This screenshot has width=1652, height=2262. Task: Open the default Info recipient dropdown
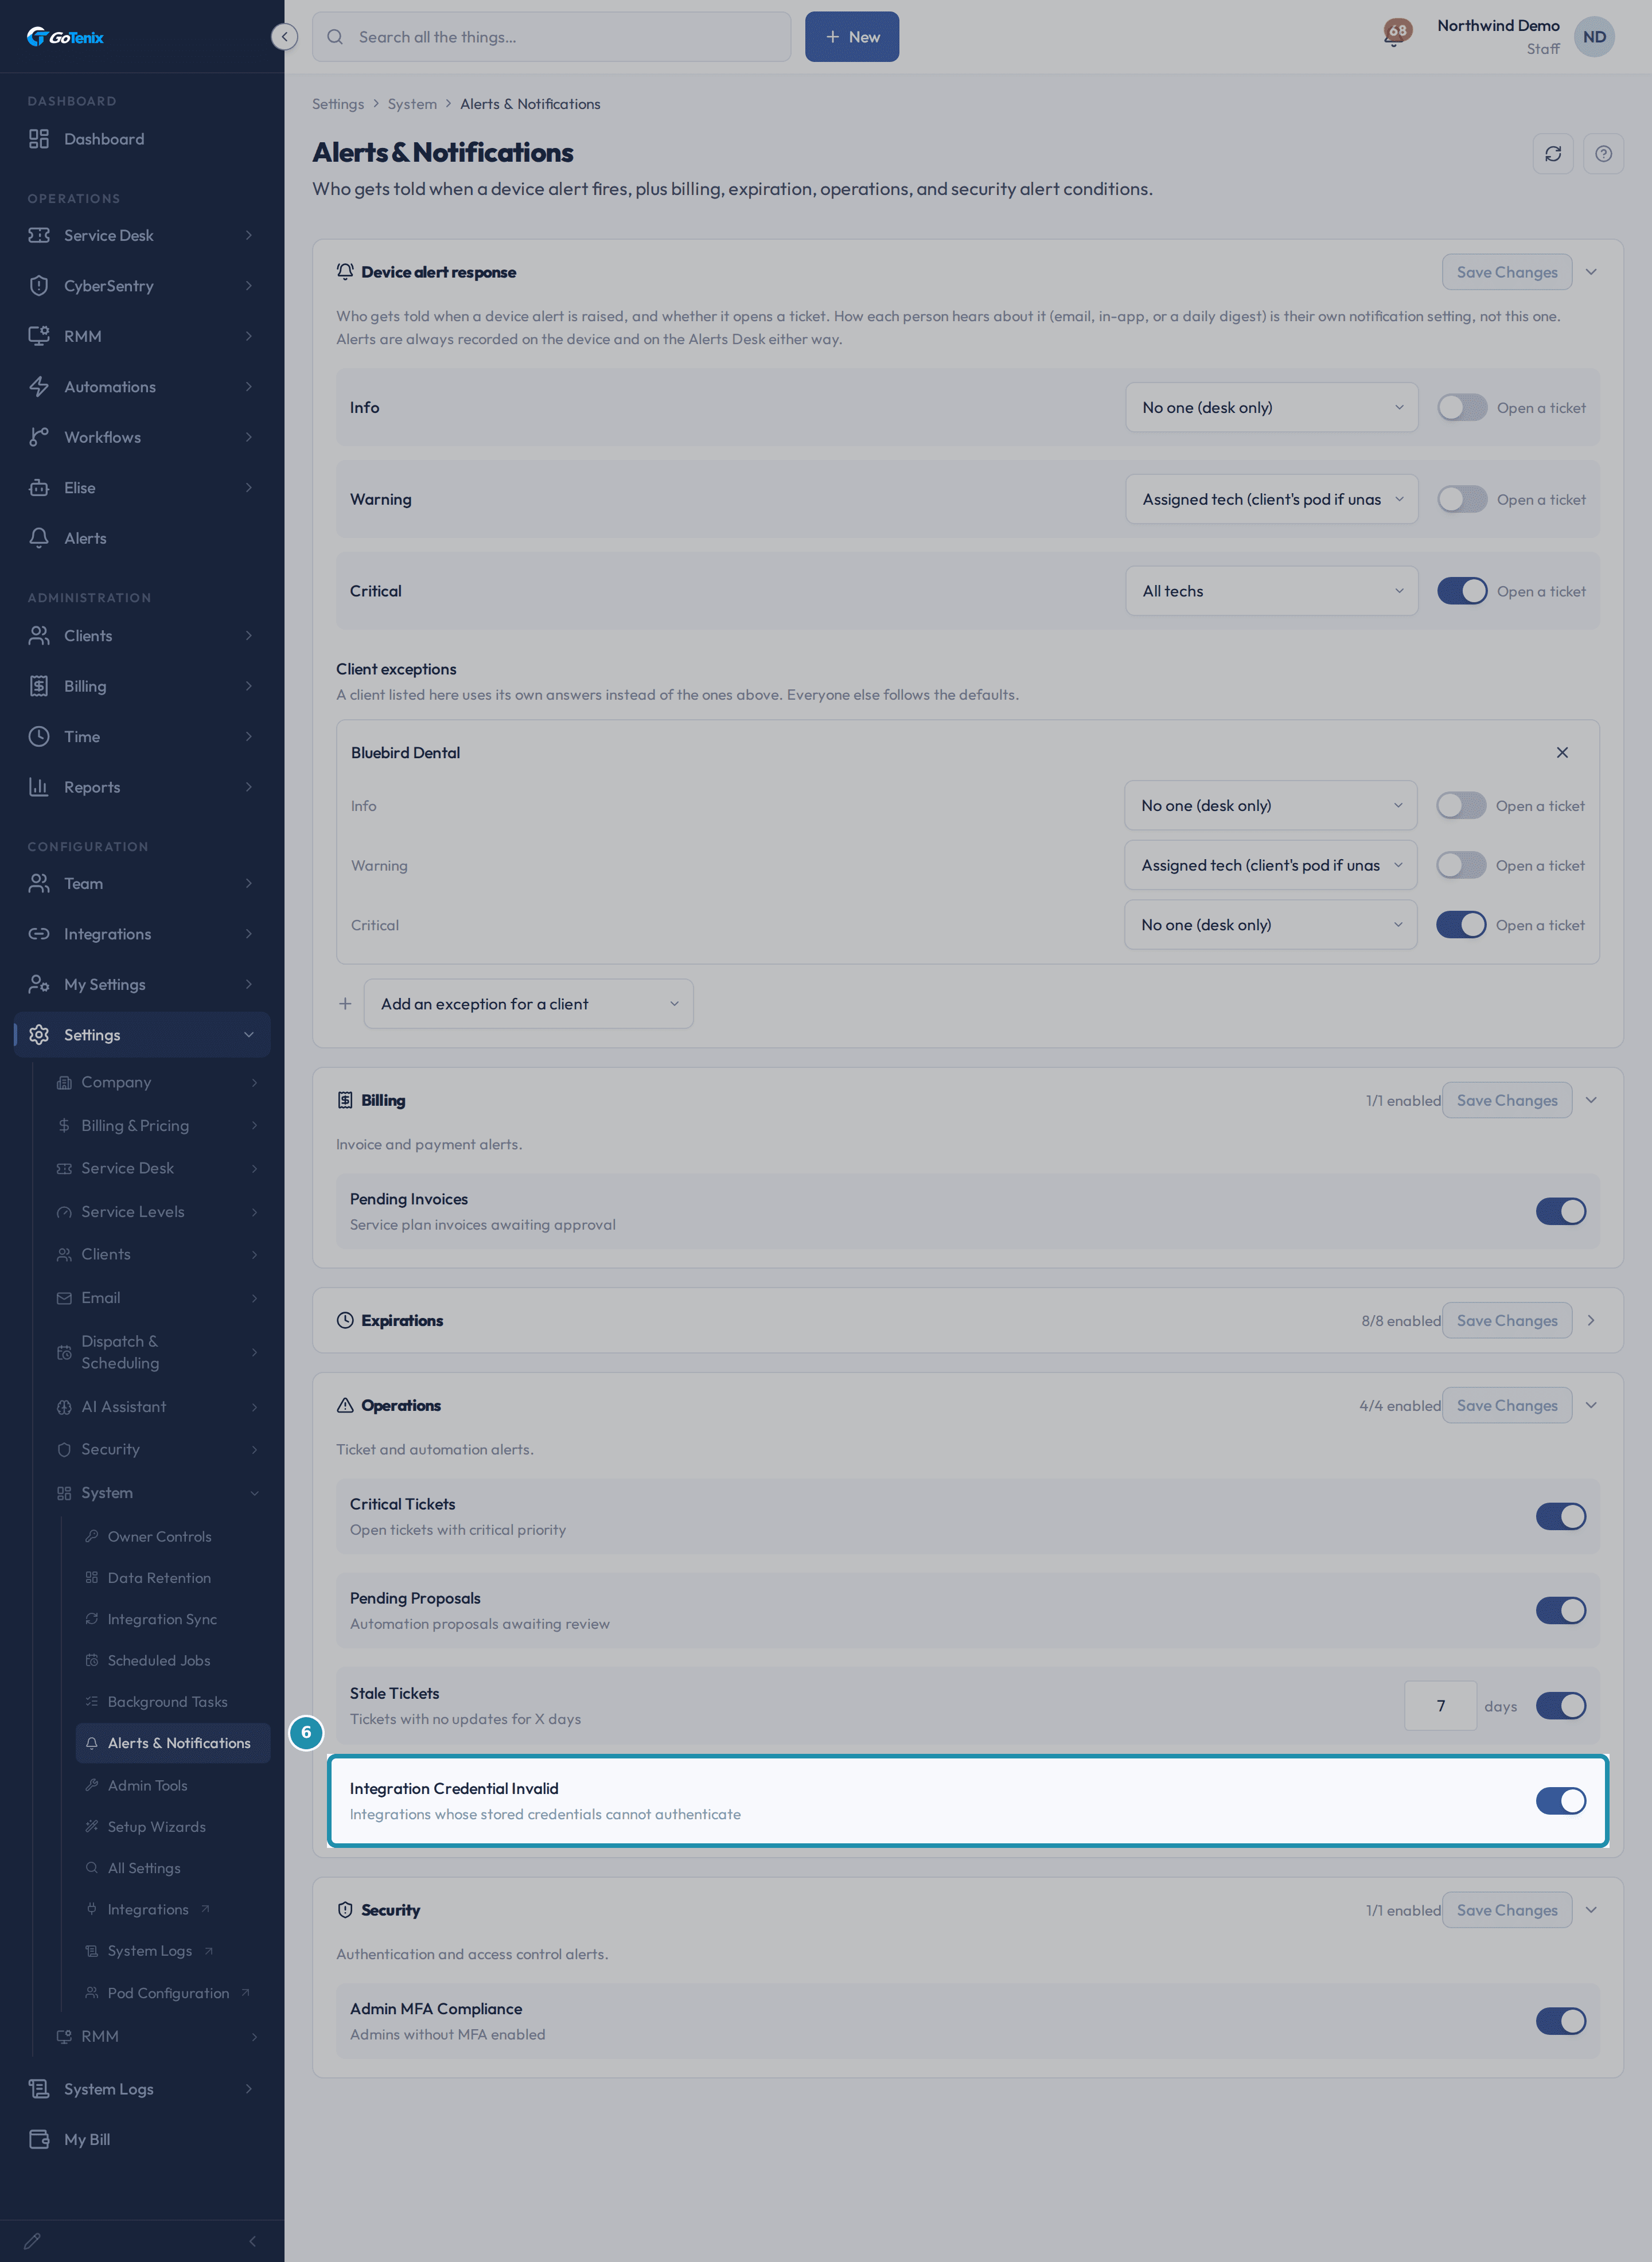click(1271, 408)
